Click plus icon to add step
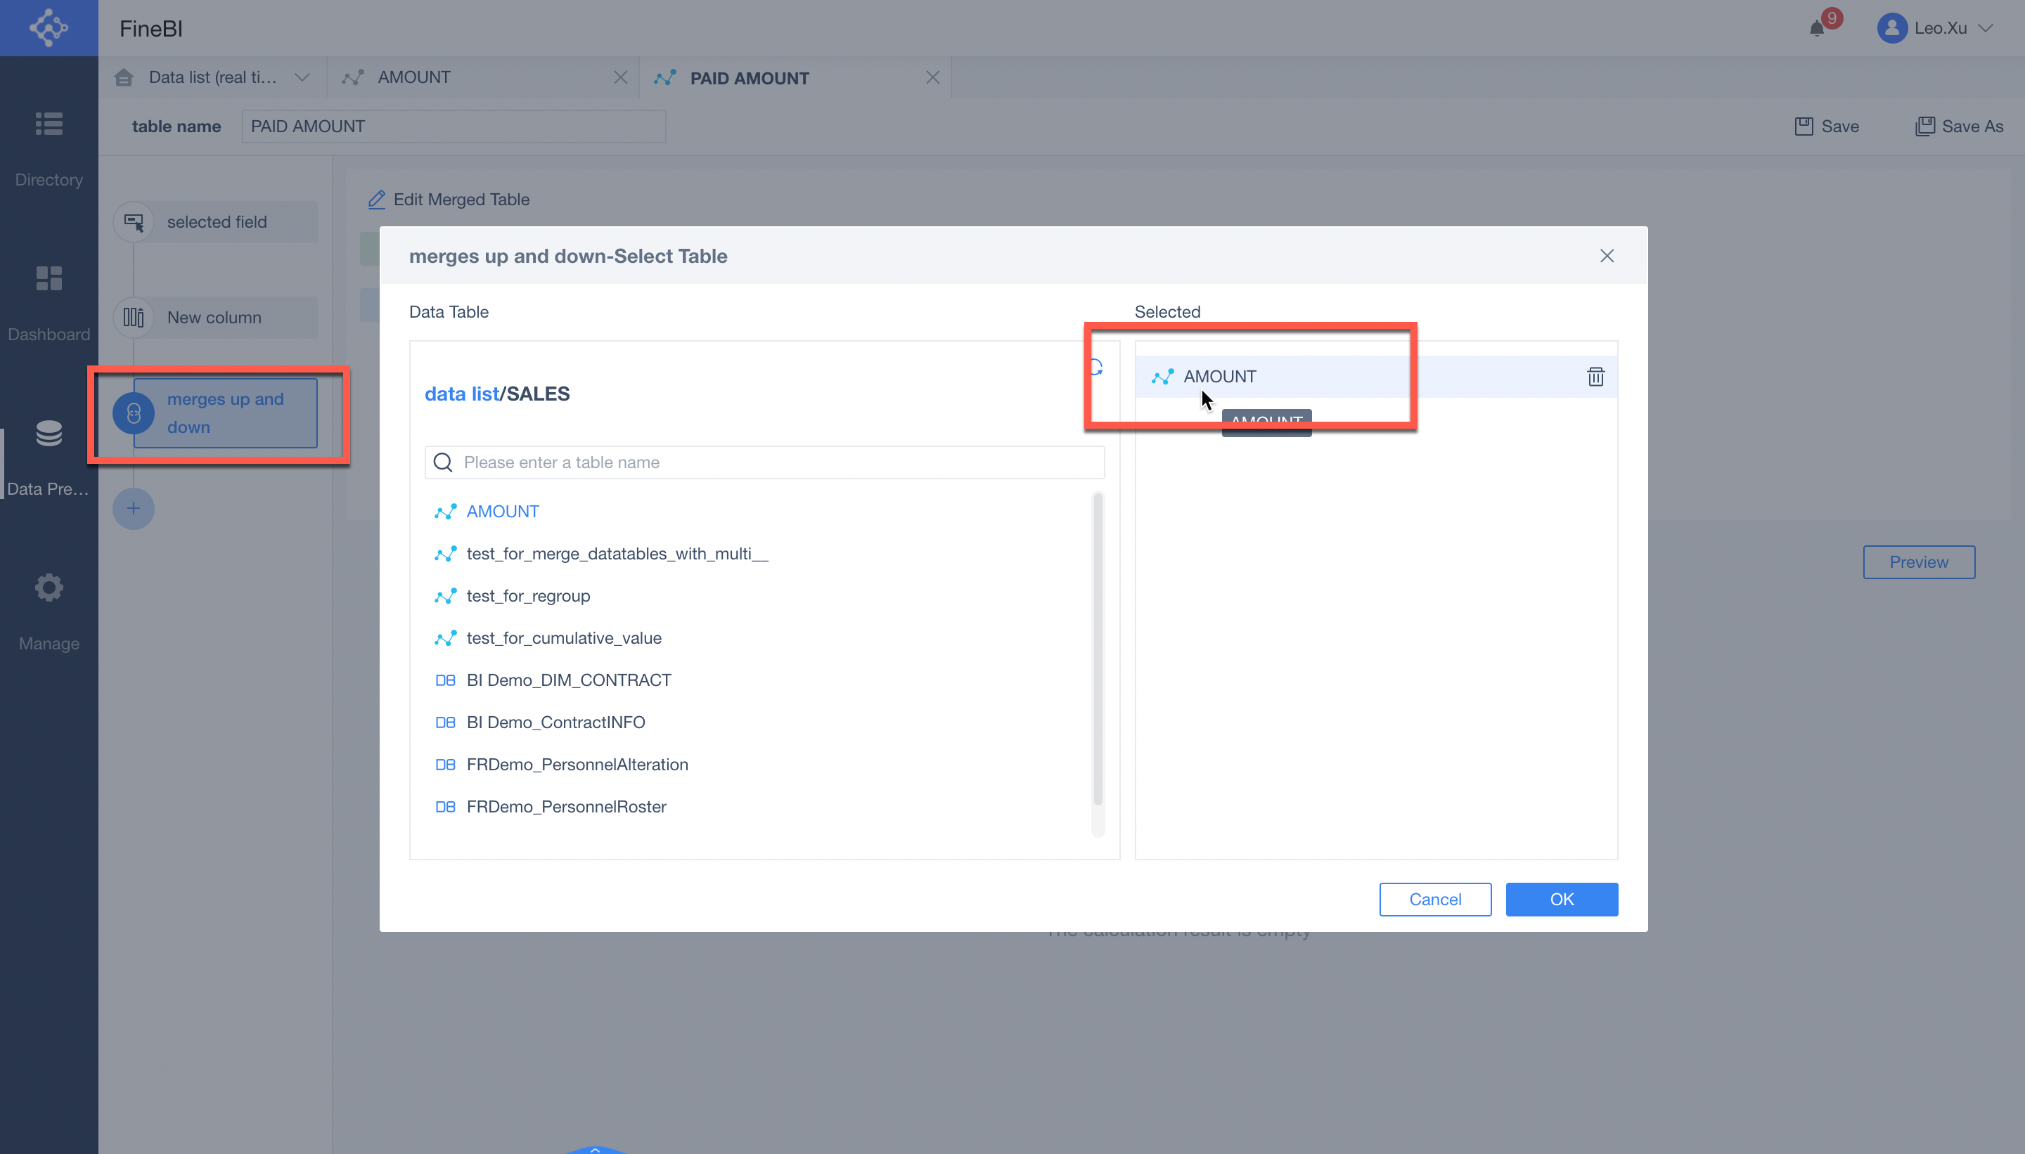 tap(133, 509)
